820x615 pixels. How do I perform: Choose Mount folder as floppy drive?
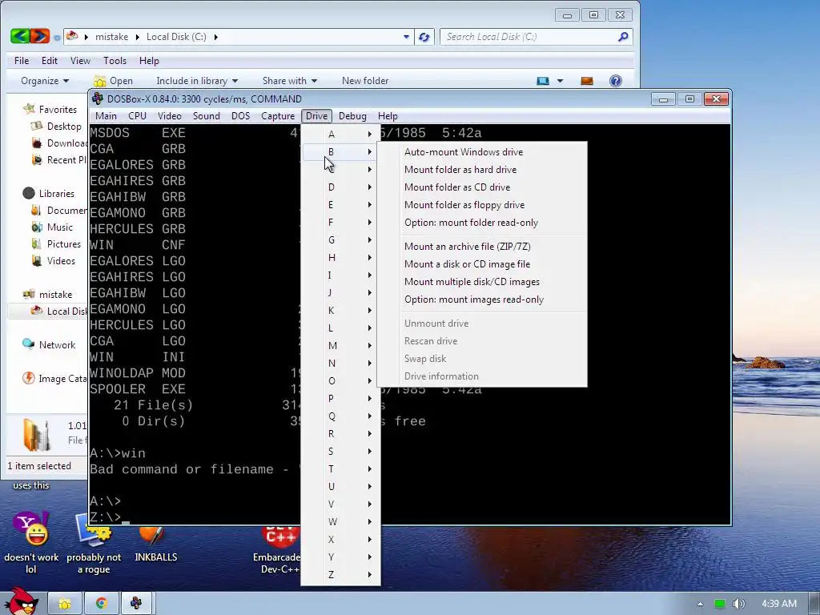pos(481,205)
